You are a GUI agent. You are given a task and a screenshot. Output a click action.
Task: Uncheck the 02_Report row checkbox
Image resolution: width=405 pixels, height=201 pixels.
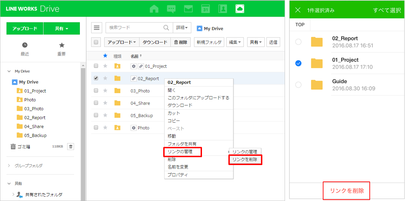96,78
